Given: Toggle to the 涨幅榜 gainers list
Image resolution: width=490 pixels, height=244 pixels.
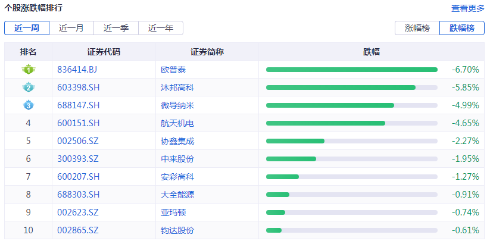Looking at the screenshot, I should pyautogui.click(x=417, y=28).
